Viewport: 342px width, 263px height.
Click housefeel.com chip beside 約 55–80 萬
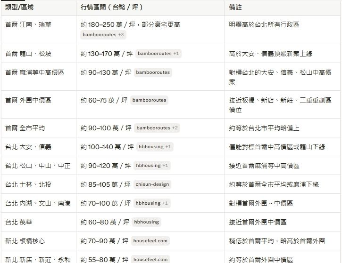[150, 259]
